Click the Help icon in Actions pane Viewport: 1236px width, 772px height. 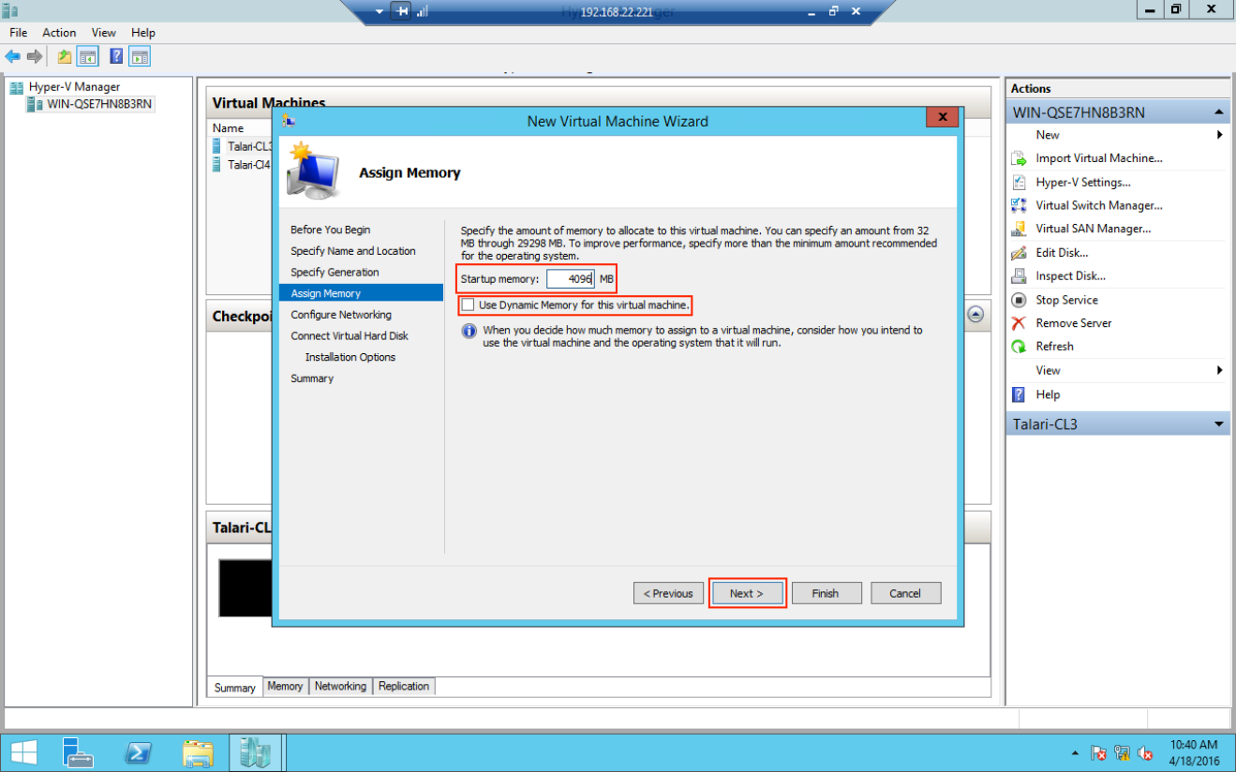point(1019,394)
